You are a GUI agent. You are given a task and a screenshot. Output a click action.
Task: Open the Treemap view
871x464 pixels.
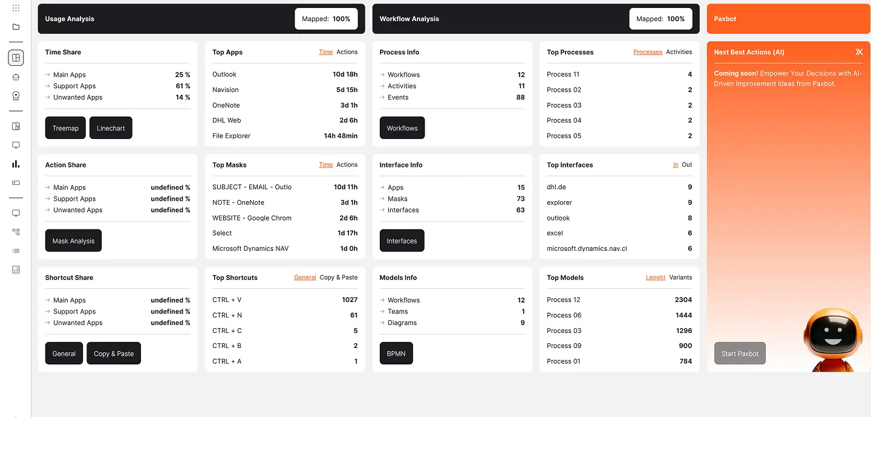[x=65, y=128]
